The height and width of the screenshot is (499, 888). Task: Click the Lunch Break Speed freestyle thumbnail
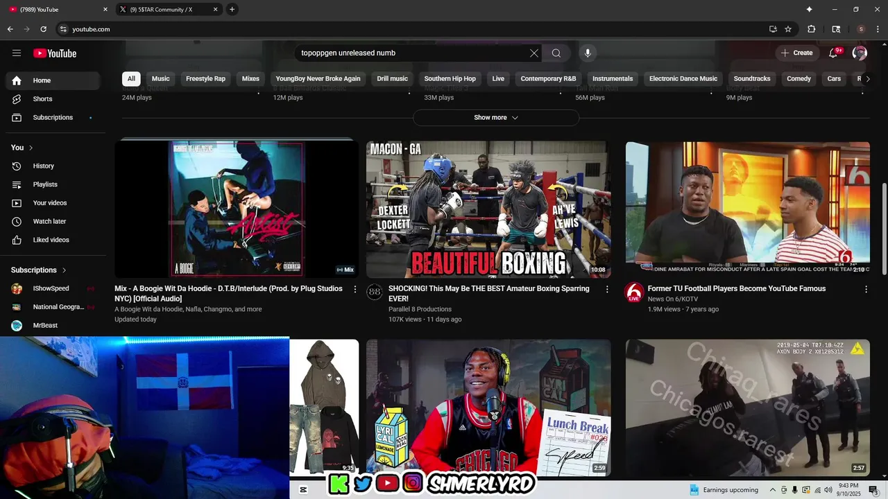tap(488, 408)
